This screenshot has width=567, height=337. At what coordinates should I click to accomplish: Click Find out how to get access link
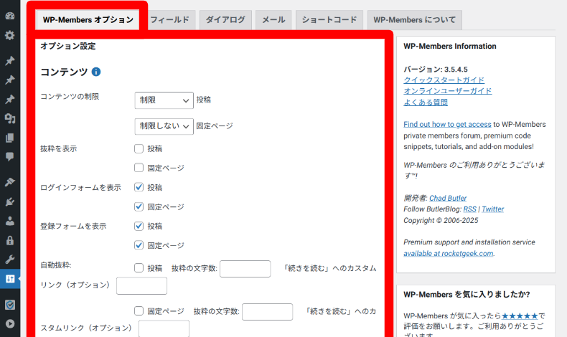coord(447,124)
